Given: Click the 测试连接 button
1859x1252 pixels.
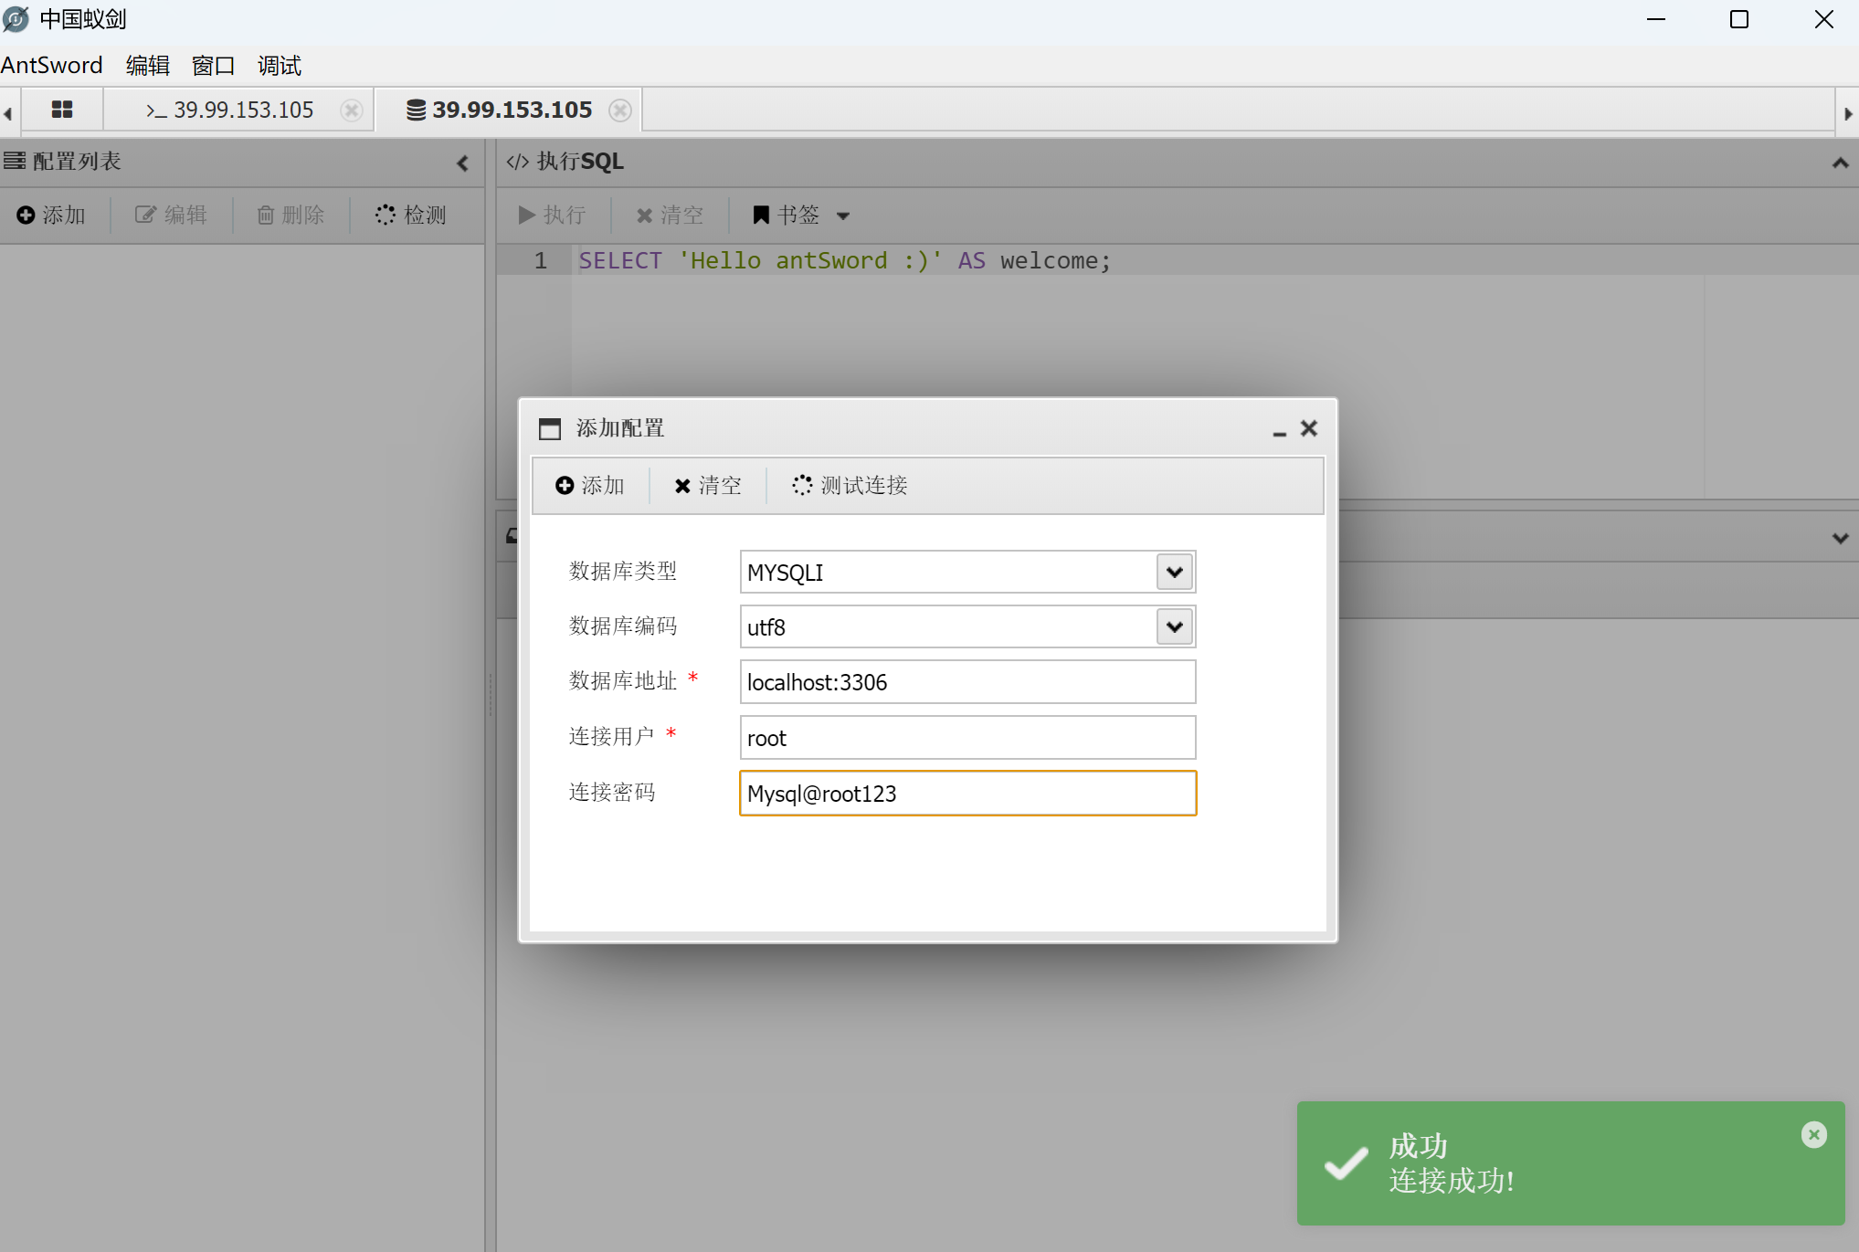Looking at the screenshot, I should pos(850,485).
